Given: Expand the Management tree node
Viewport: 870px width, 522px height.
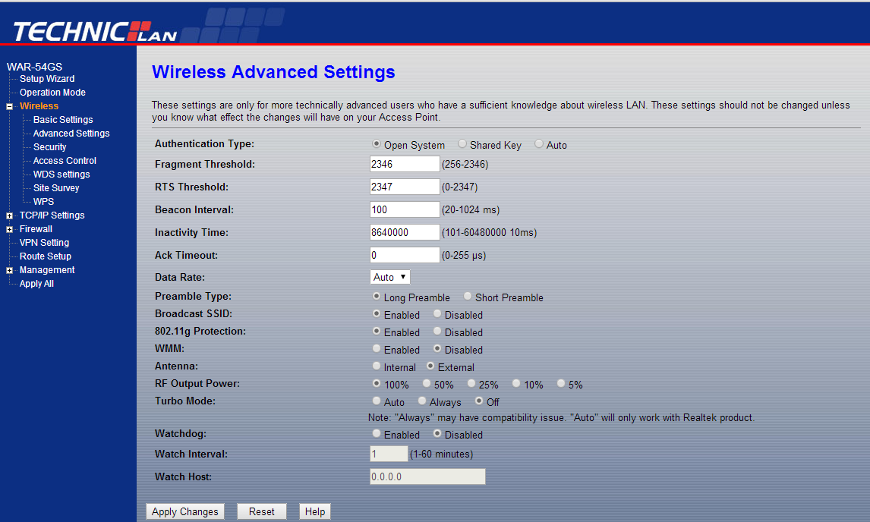Looking at the screenshot, I should [x=9, y=270].
